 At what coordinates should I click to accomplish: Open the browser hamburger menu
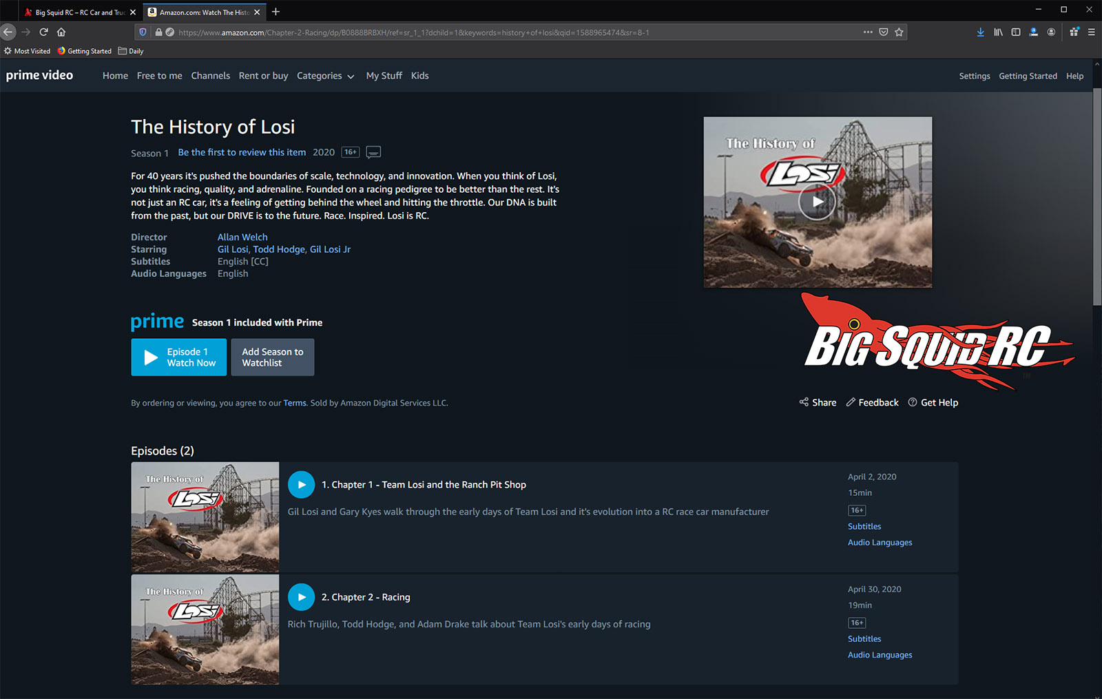[1092, 32]
